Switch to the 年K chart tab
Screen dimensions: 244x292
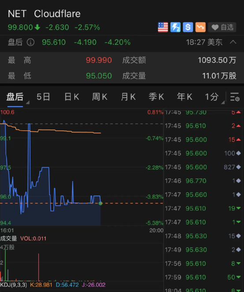click(x=185, y=97)
